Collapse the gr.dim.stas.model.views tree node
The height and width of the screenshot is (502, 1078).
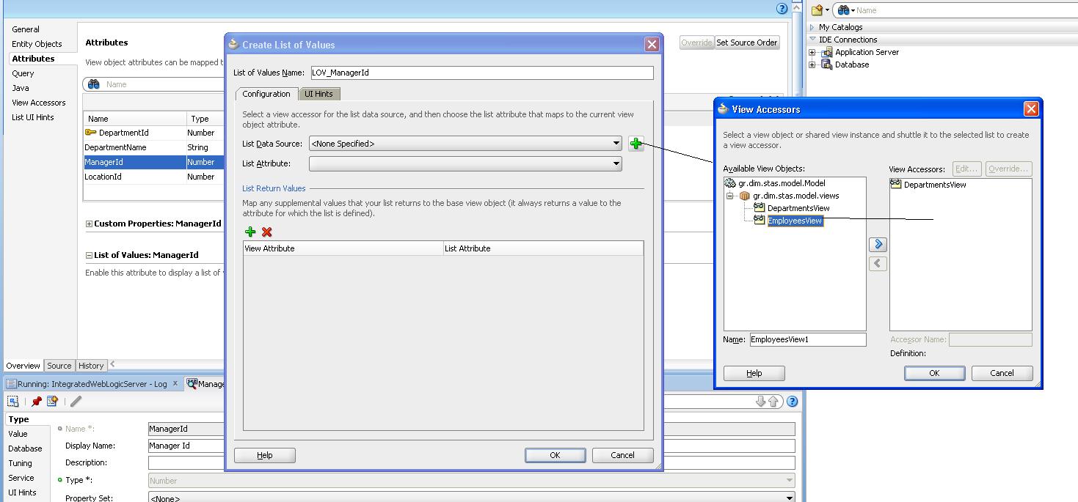point(729,195)
